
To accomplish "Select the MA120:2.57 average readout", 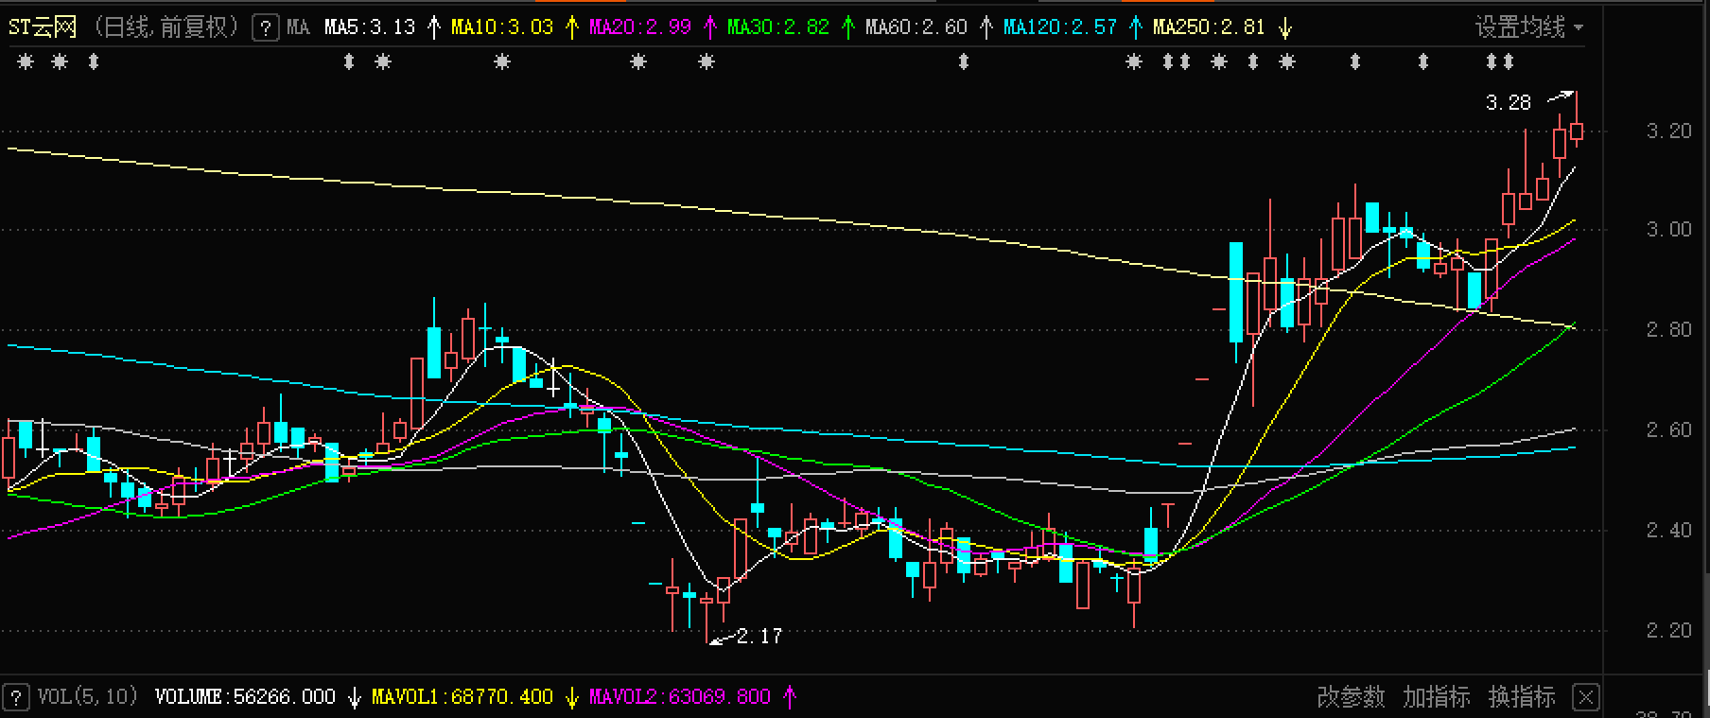I will coord(1060,27).
